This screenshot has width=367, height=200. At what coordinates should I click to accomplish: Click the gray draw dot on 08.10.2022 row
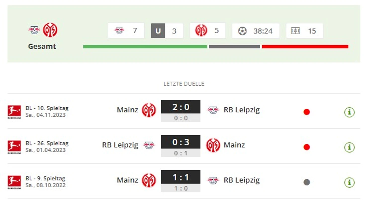point(306,182)
